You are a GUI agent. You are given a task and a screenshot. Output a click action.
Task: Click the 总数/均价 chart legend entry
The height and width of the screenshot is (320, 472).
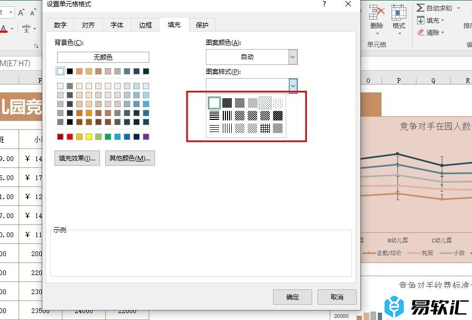[382, 253]
